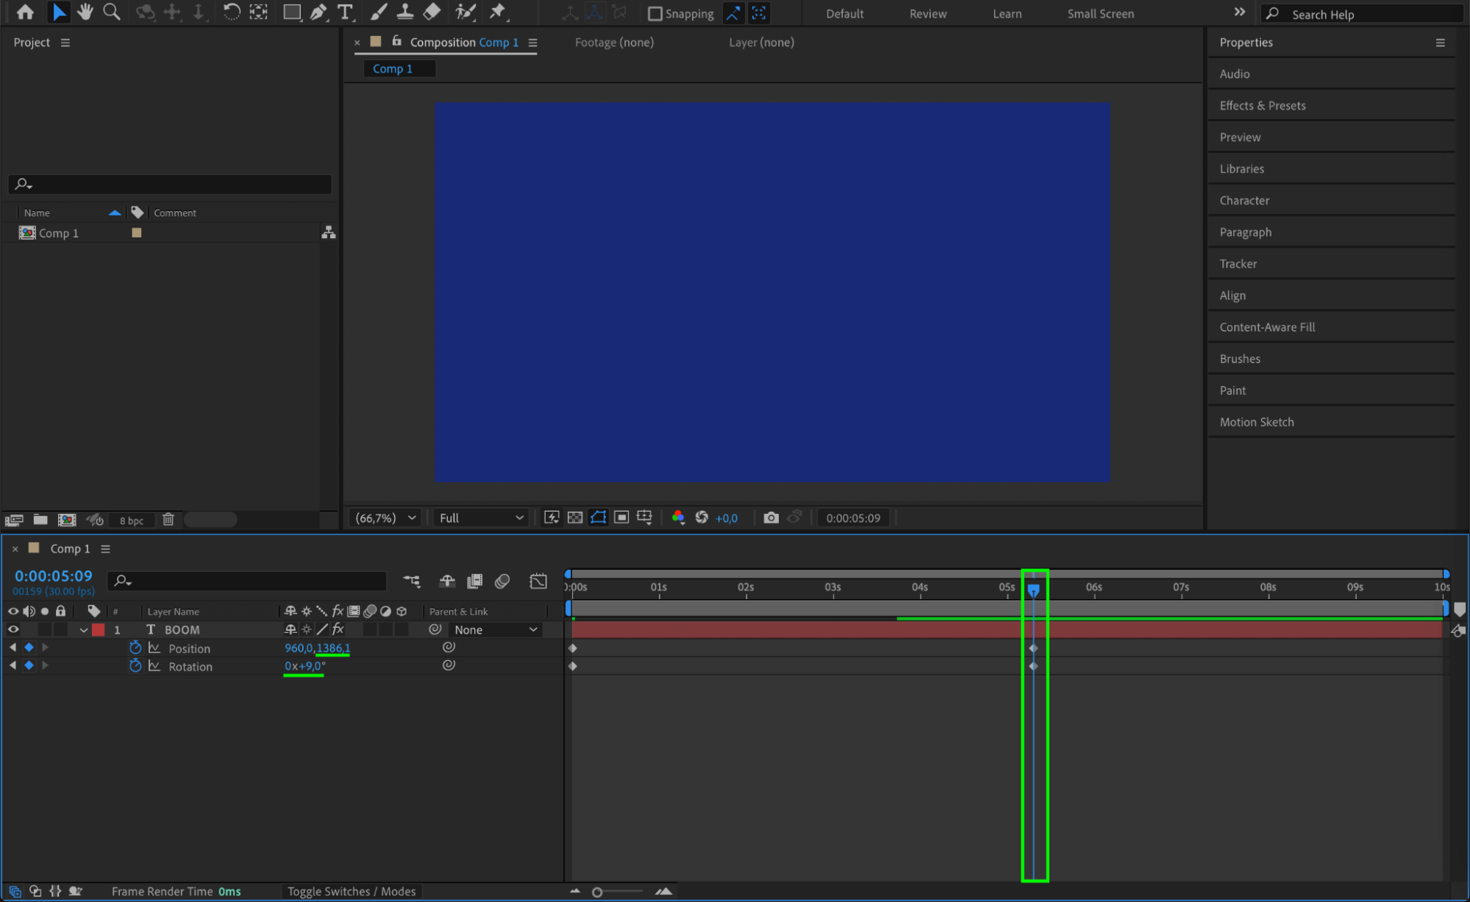Click Toggle Switches / Modes button
Image resolution: width=1470 pixels, height=902 pixels.
coord(352,892)
